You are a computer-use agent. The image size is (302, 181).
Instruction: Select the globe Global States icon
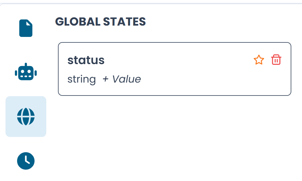click(26, 117)
